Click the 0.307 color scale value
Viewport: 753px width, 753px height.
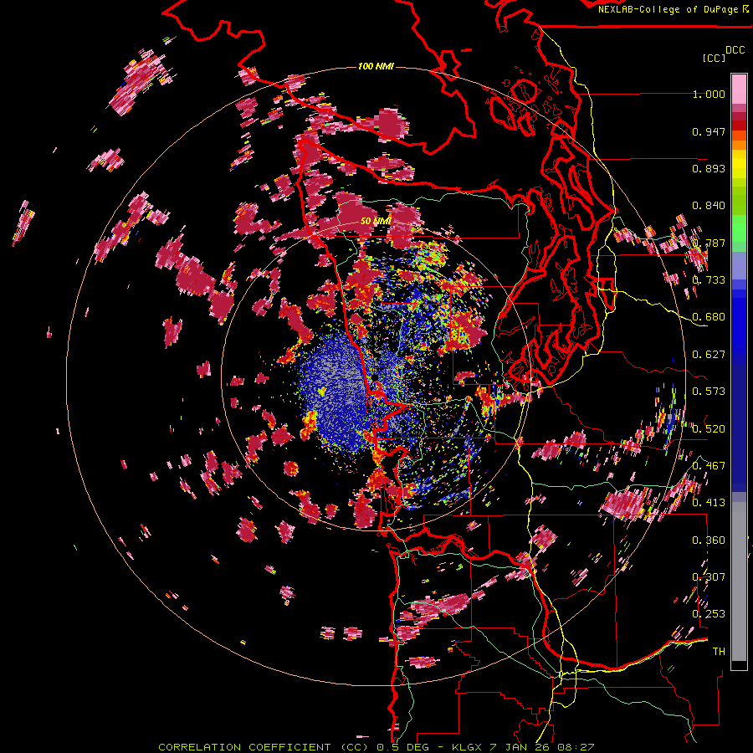(709, 576)
